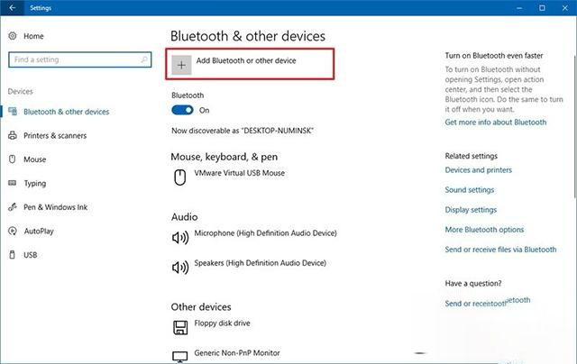Open the Typing settings section
Viewport: 577px width, 364px height.
tap(35, 183)
